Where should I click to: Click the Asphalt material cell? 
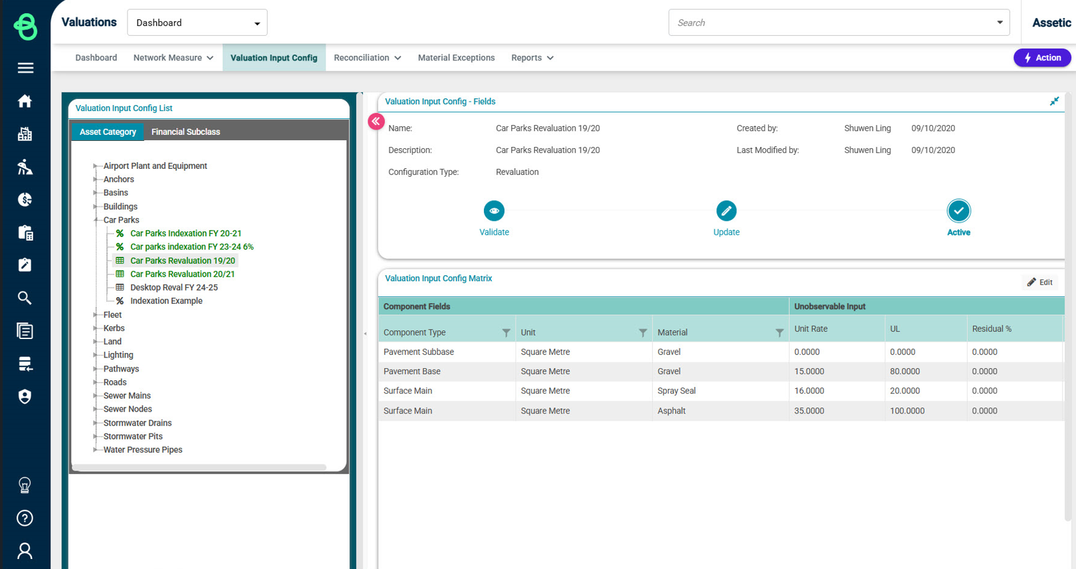click(720, 411)
